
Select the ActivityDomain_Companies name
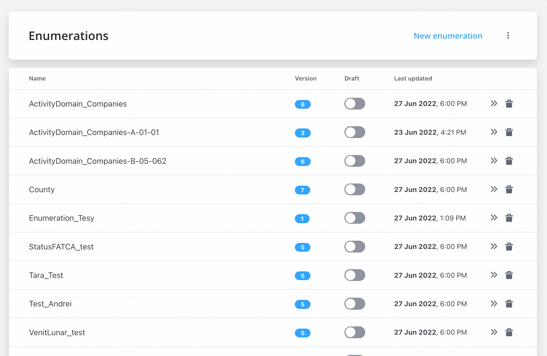point(78,104)
